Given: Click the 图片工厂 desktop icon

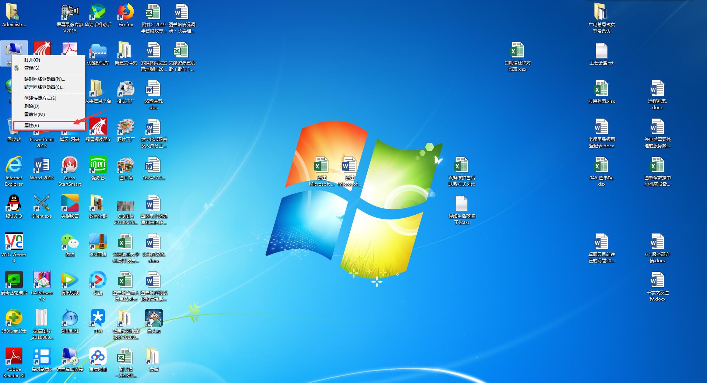Looking at the screenshot, I should [x=126, y=130].
